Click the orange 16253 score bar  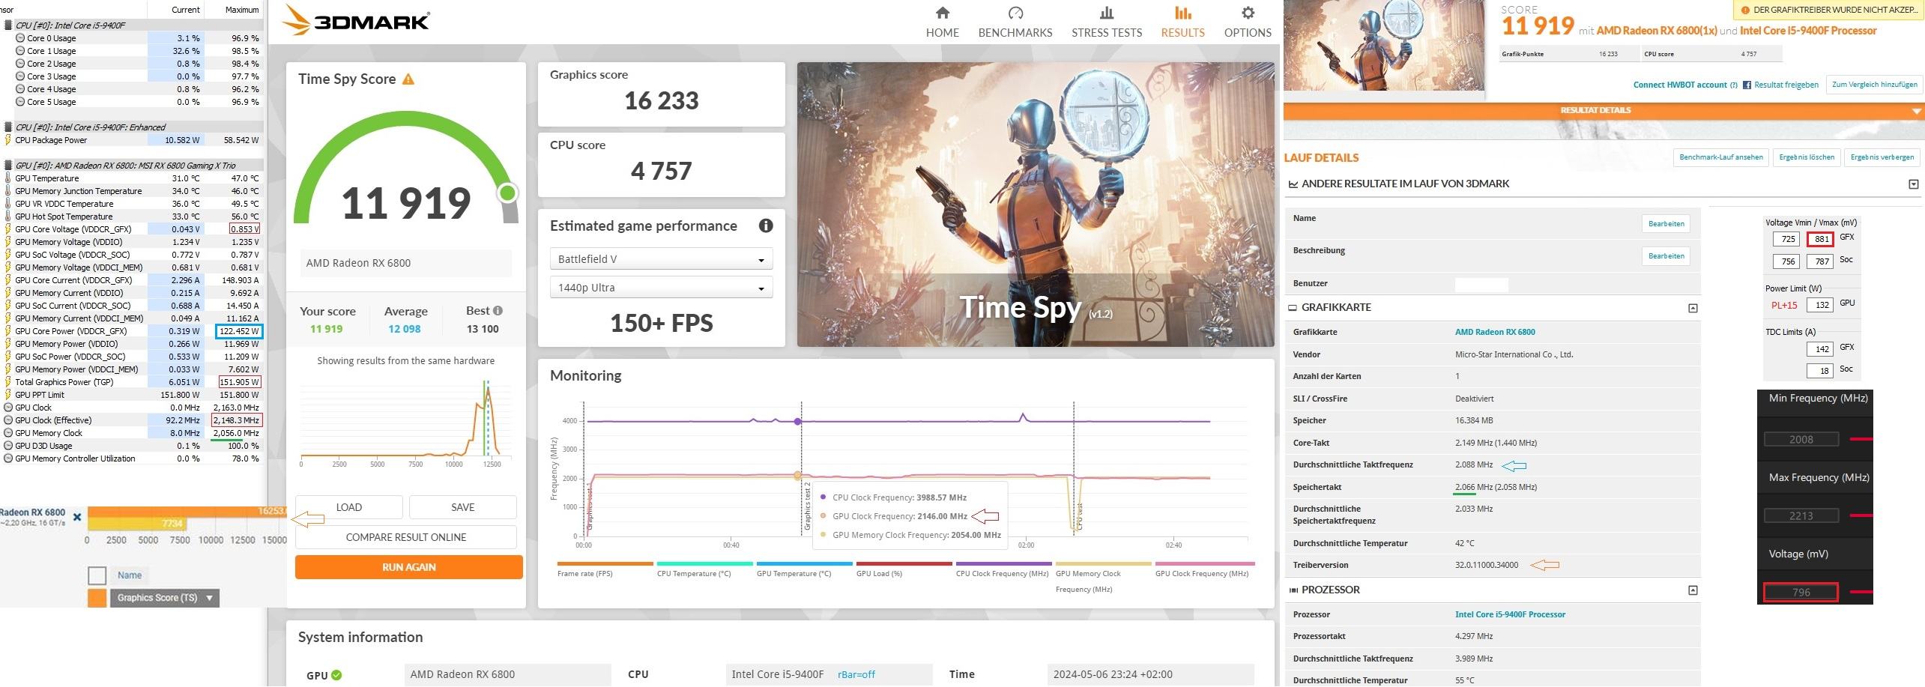[187, 511]
